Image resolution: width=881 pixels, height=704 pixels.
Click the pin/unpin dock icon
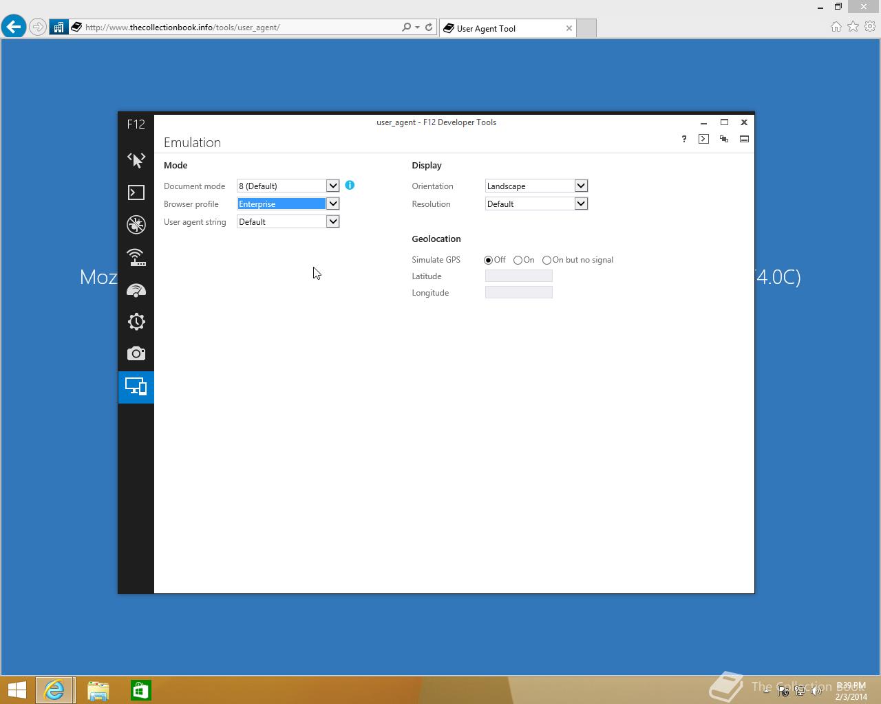[744, 139]
